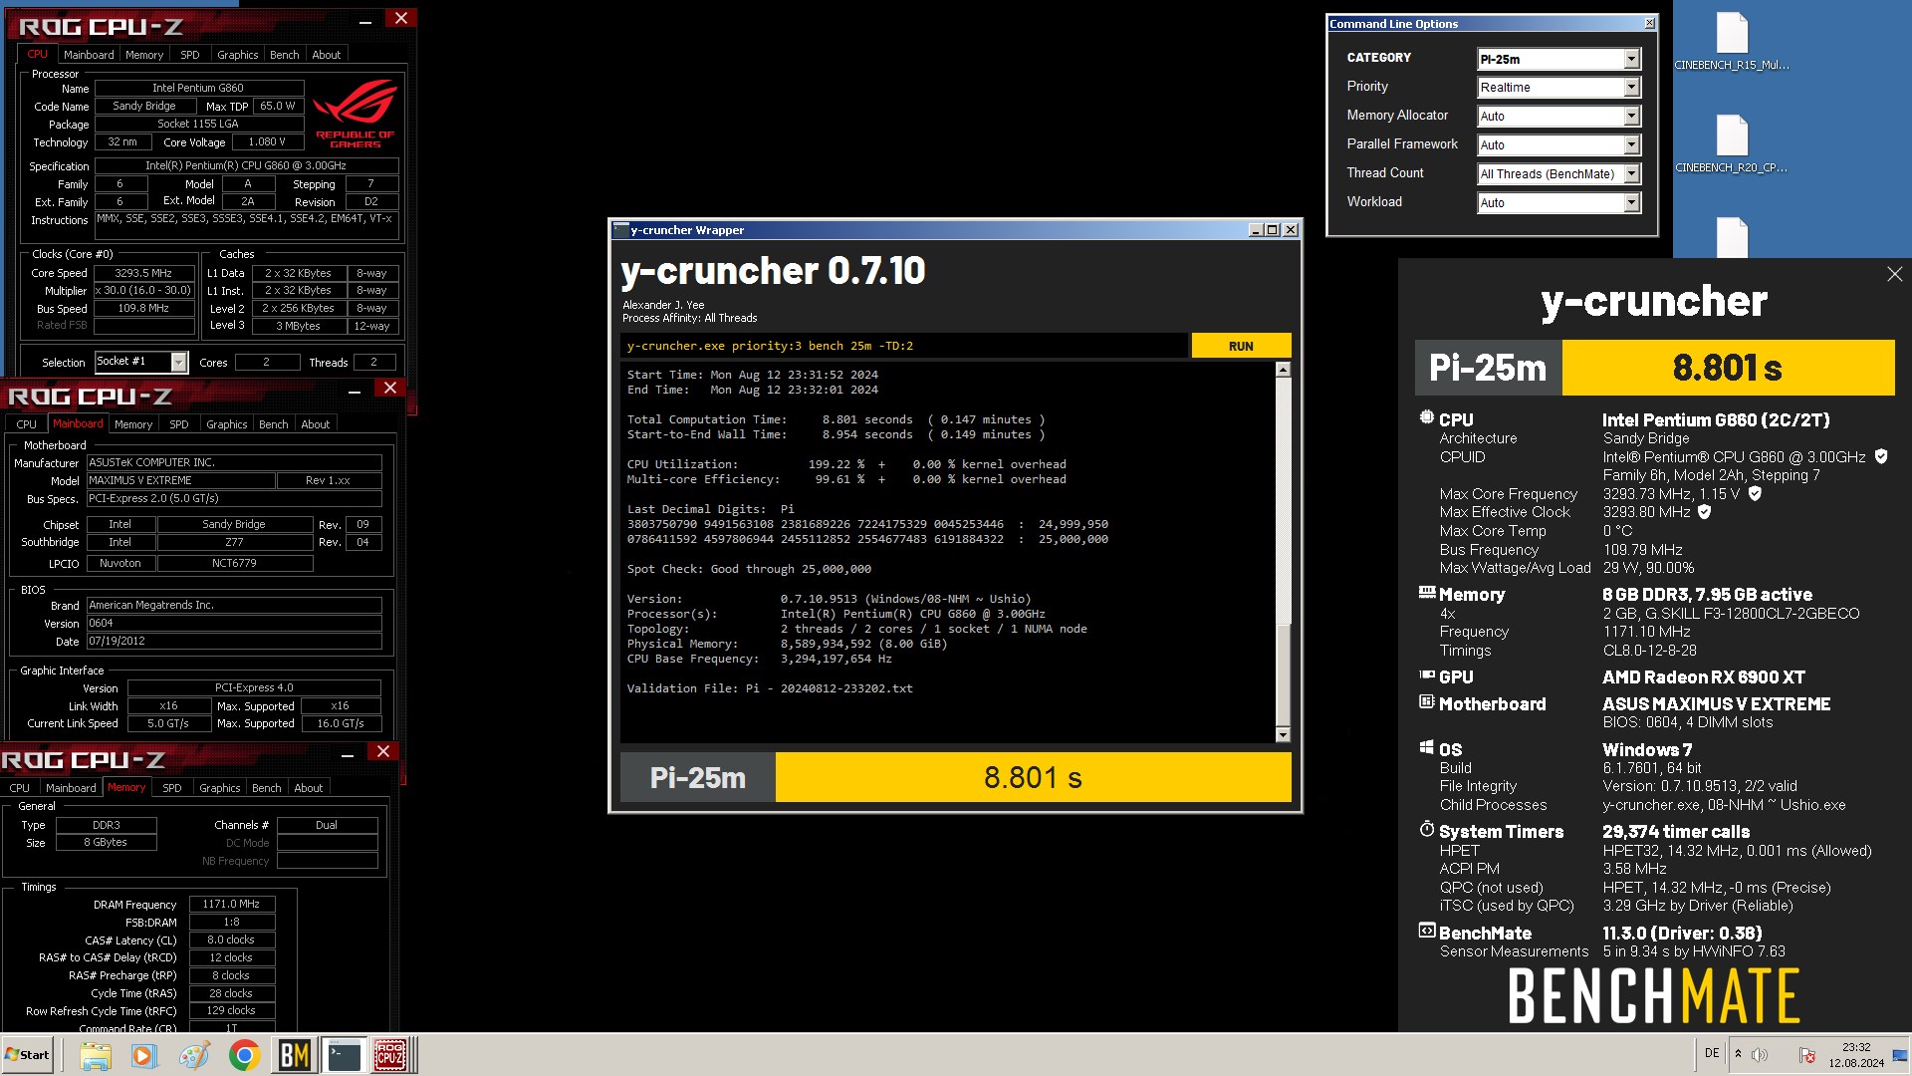
Task: Click the output scrollbar down arrow in y-cruncher
Action: (x=1283, y=735)
